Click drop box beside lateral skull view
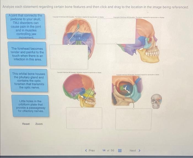Image resolution: width=193 pixels, height=158 pixels. pyautogui.click(x=116, y=31)
